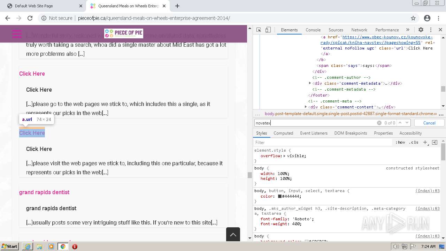Select the Styles pane tab

point(261,133)
